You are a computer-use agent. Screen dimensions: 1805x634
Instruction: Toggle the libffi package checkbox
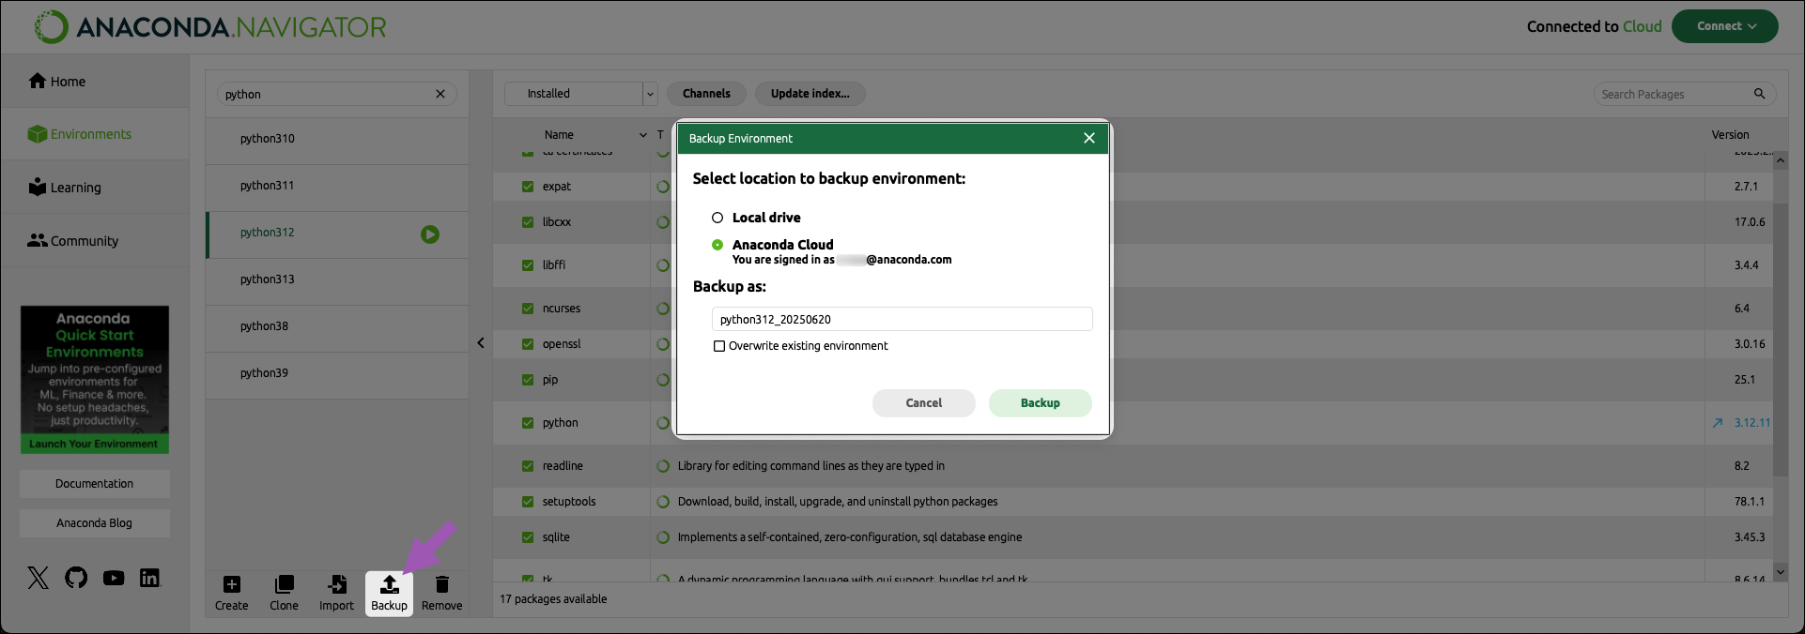point(528,265)
